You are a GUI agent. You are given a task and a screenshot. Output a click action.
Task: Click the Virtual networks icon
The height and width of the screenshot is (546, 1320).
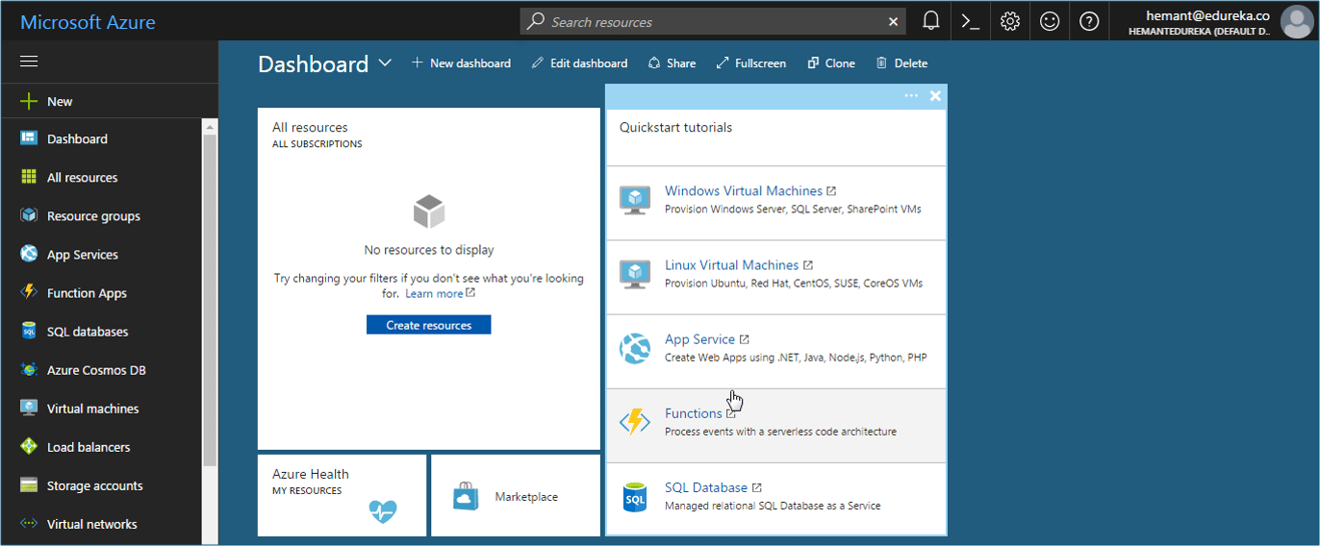29,524
